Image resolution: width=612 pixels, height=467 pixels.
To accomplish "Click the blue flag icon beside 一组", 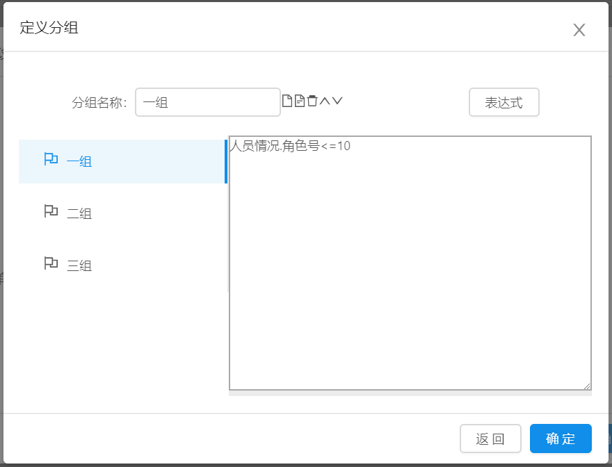I will (x=51, y=160).
